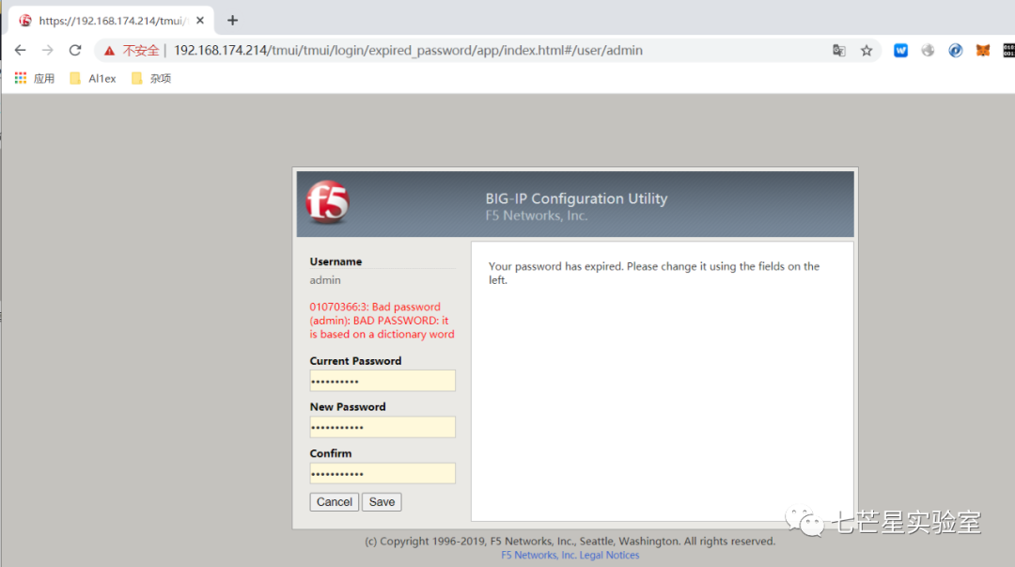Viewport: 1015px width, 567px height.
Task: Open a new browser tab
Action: coord(232,21)
